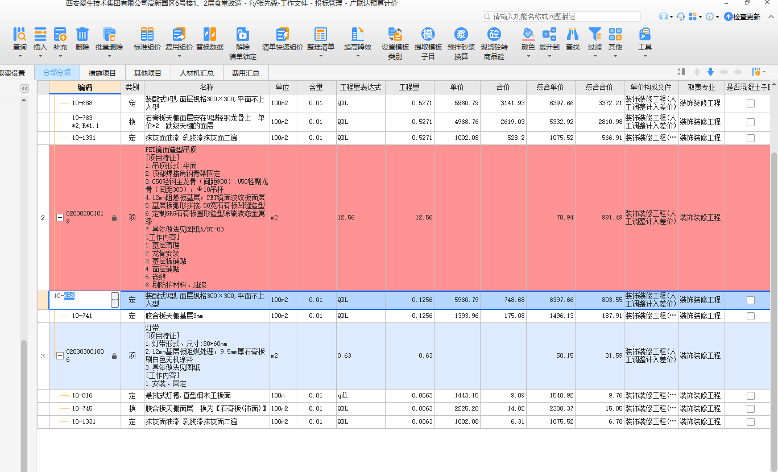This screenshot has height=472, width=778.
Task: Check the box for first 10-688 row
Action: [x=751, y=103]
